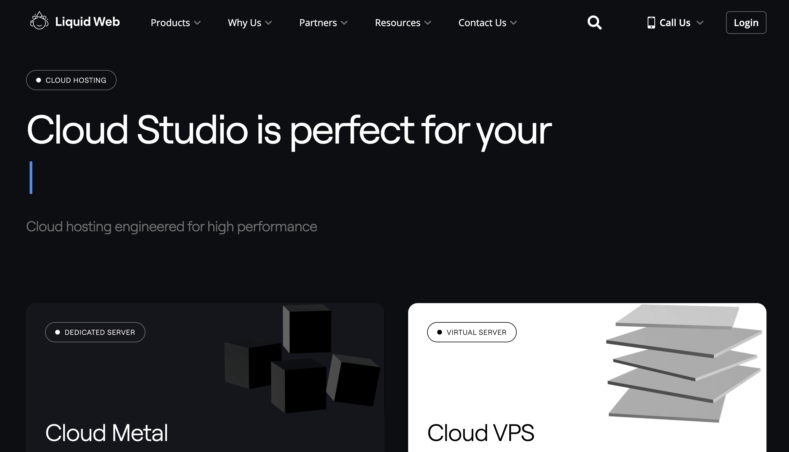The height and width of the screenshot is (452, 789).
Task: Open the Contact Us menu item
Action: click(487, 23)
